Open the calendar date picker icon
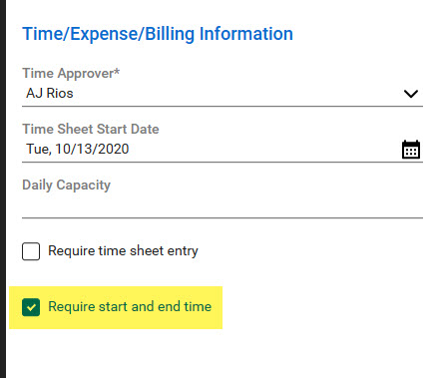Screen dimensions: 442x378 [411, 150]
